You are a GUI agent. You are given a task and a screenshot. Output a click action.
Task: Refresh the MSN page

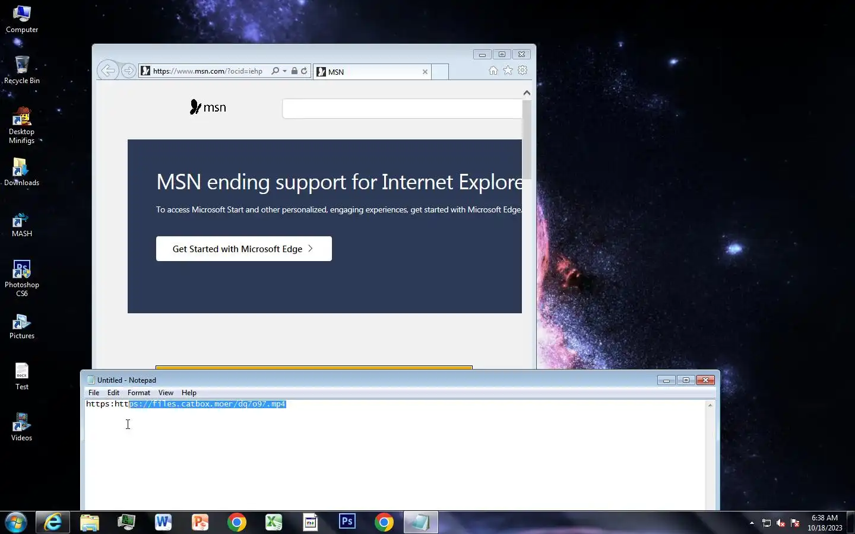[x=304, y=71]
